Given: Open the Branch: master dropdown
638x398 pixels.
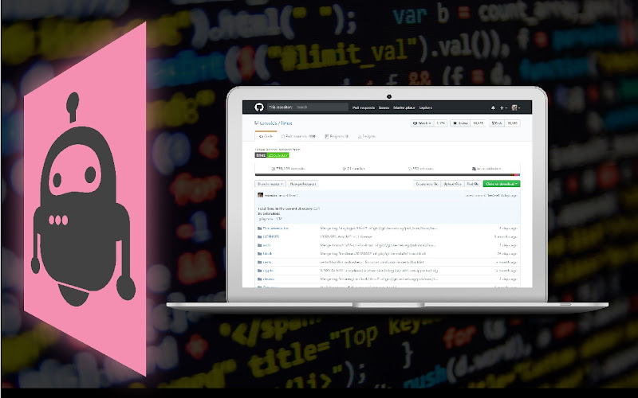Looking at the screenshot, I should pyautogui.click(x=270, y=184).
